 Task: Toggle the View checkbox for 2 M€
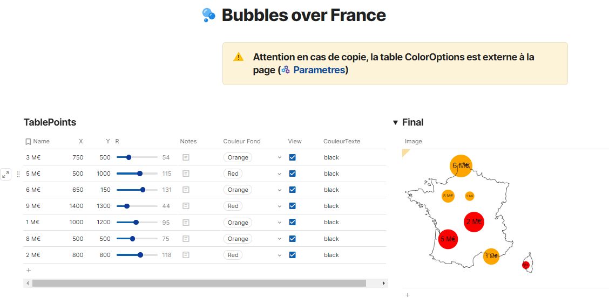click(x=292, y=255)
